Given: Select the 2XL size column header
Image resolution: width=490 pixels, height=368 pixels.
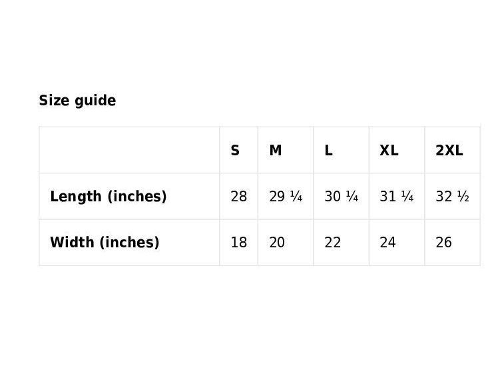Looking at the screenshot, I should coord(449,151).
